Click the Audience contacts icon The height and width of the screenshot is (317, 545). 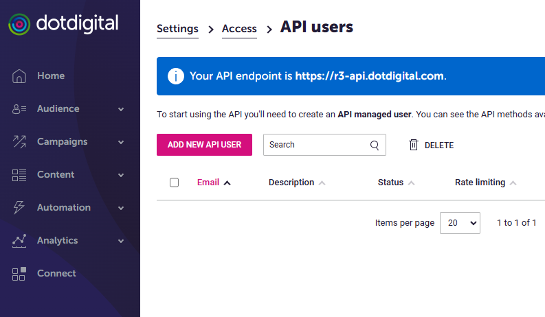(x=19, y=109)
